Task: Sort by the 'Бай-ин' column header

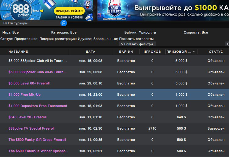Action: pyautogui.click(x=126, y=52)
